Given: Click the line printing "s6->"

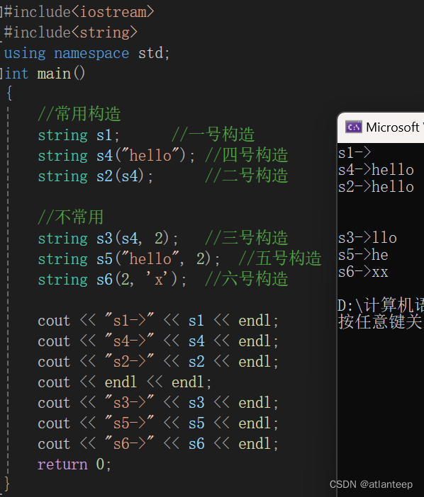Looking at the screenshot, I should 158,444.
